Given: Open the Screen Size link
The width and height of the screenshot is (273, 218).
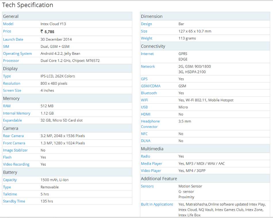Looking at the screenshot, I should pos(12,91).
